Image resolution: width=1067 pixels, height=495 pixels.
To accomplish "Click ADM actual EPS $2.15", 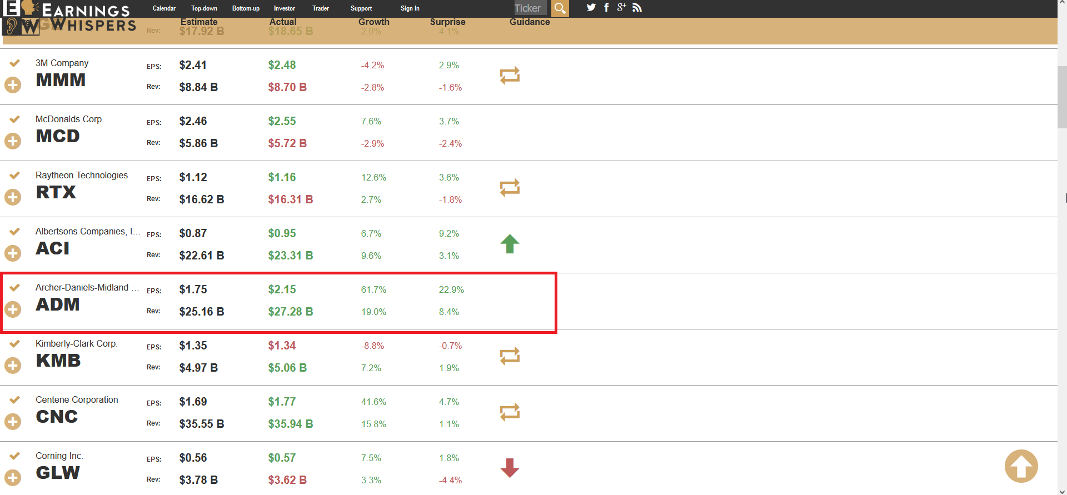I will click(x=282, y=289).
